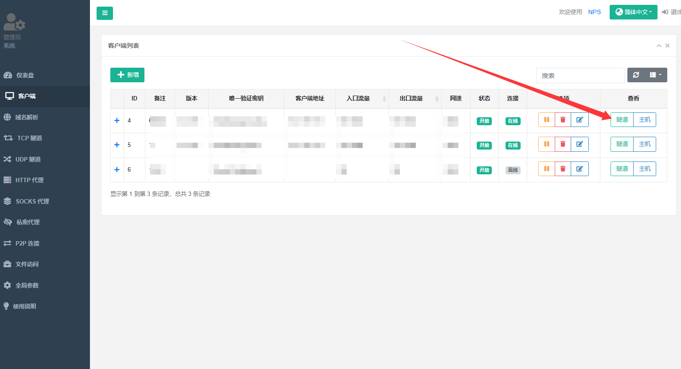Delete client with ID 6
The height and width of the screenshot is (369, 681).
563,169
